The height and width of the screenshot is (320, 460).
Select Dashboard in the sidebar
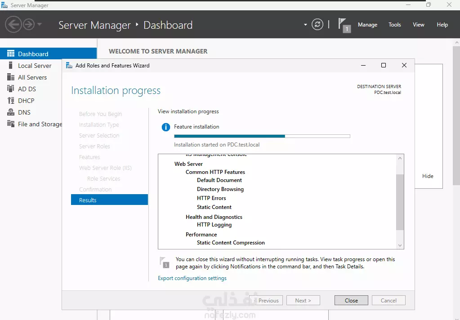(x=49, y=53)
